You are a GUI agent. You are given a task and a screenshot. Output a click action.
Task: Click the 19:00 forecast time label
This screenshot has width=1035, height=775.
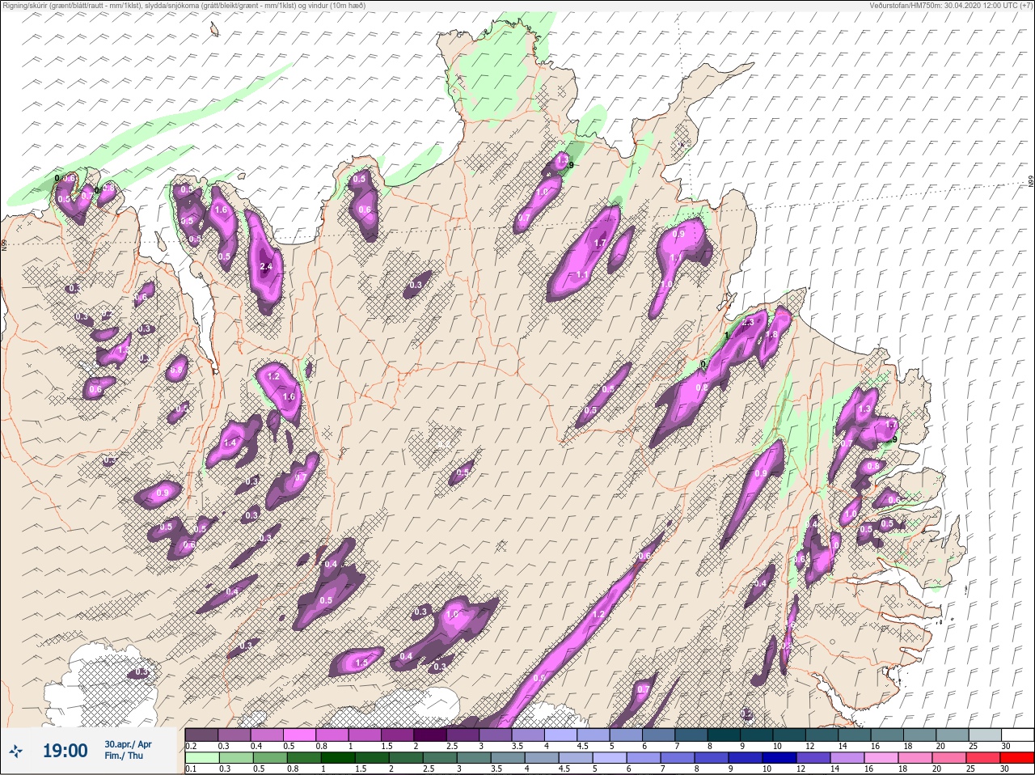point(65,751)
